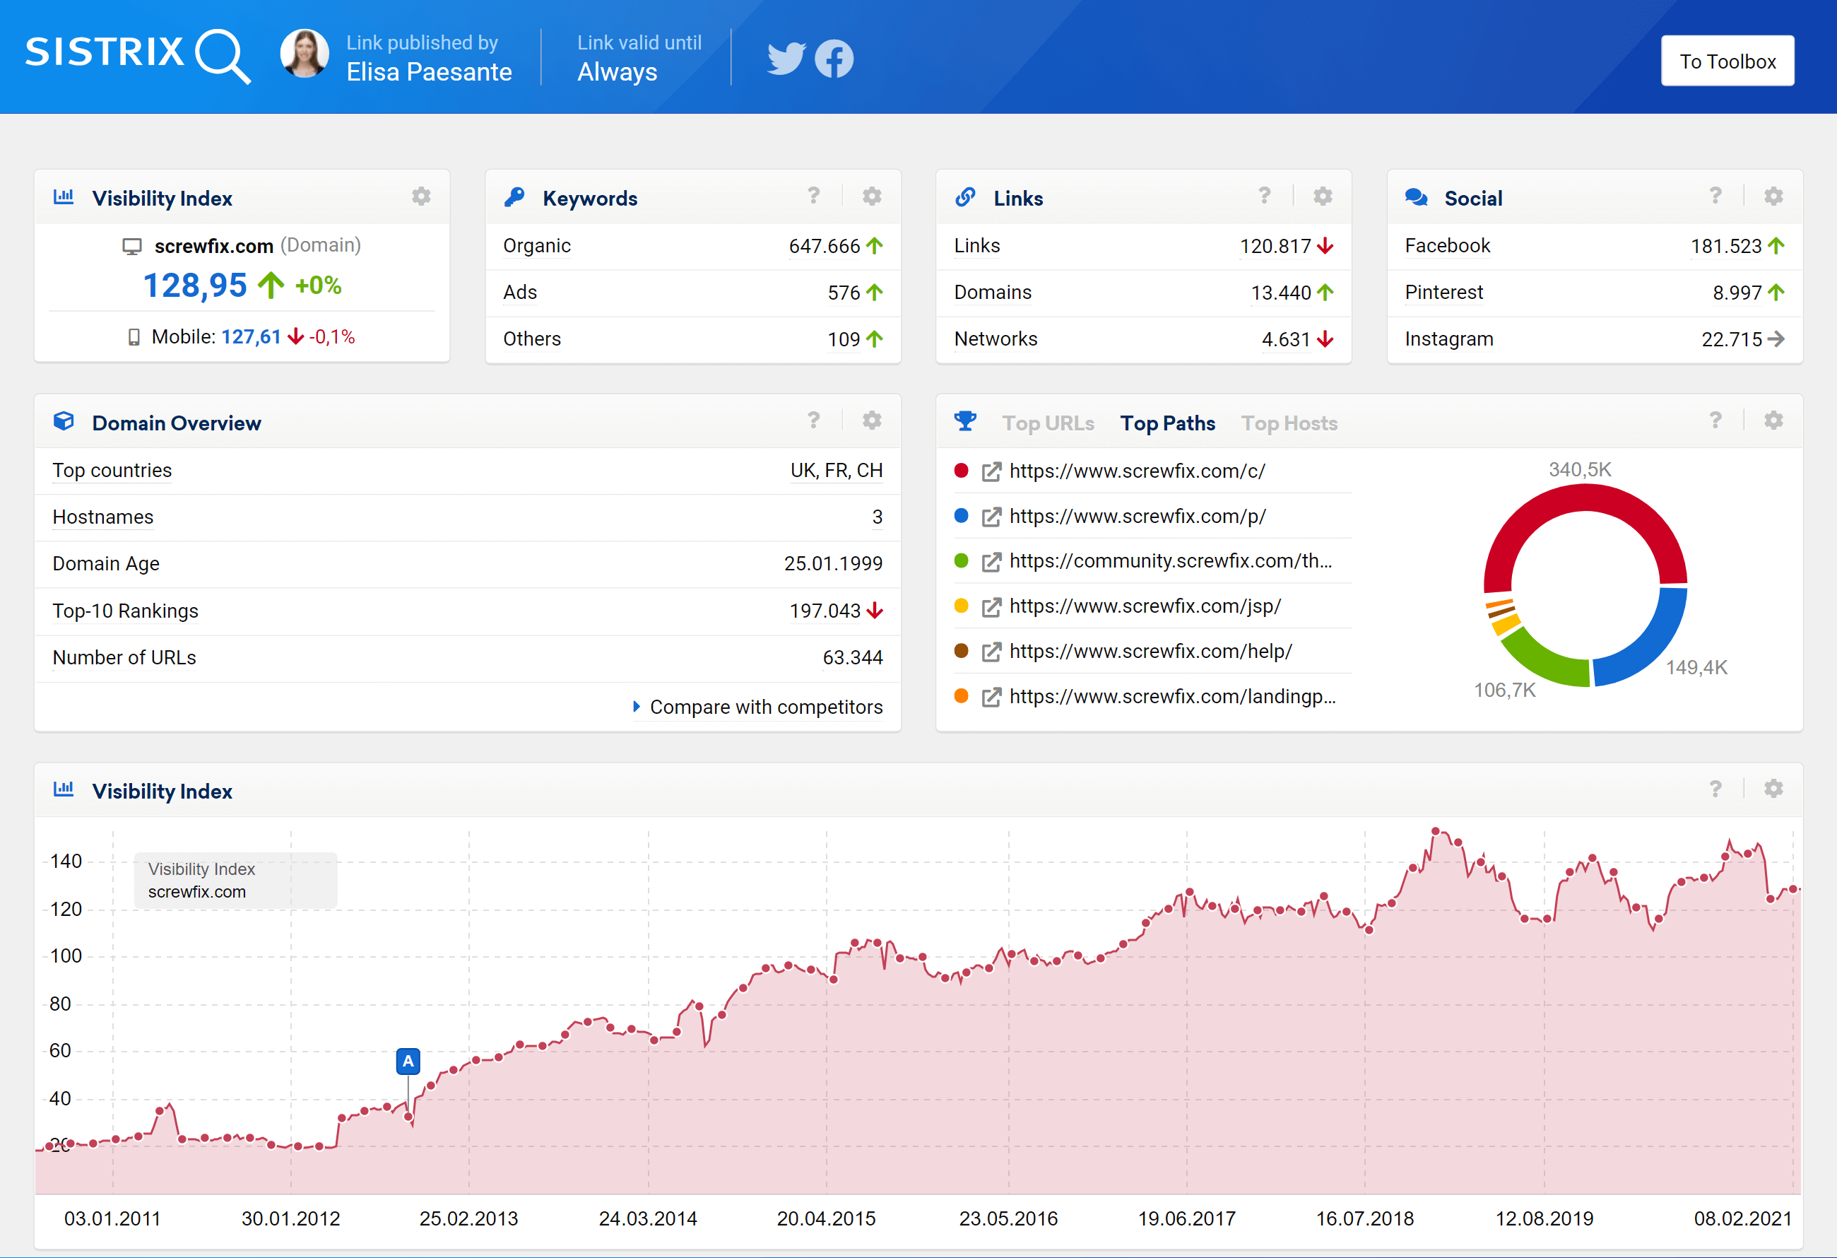
Task: Click the community.screwfix.com path link
Action: tap(1171, 561)
